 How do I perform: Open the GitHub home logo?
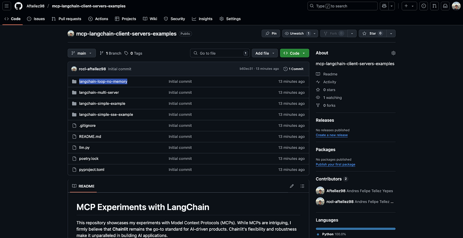coord(19,6)
